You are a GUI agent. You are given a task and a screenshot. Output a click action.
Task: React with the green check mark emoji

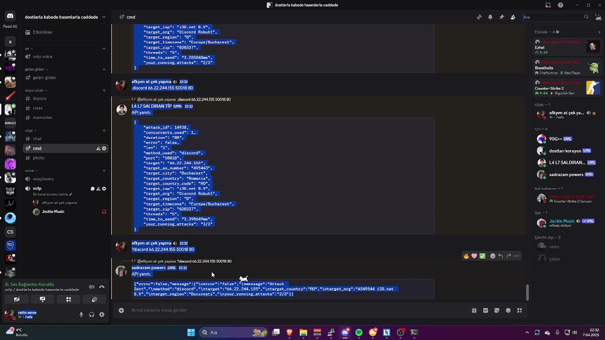(482, 256)
